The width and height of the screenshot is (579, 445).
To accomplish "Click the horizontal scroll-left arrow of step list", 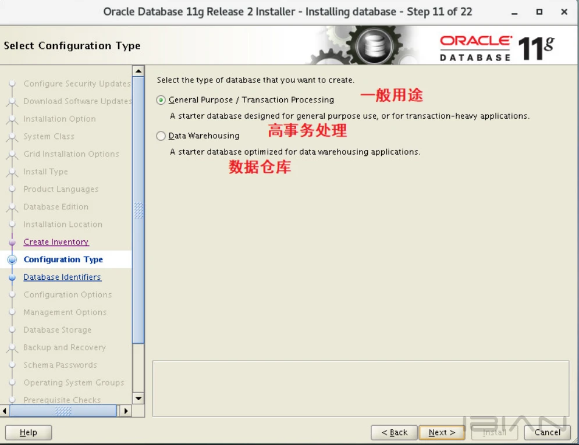I will 5,411.
